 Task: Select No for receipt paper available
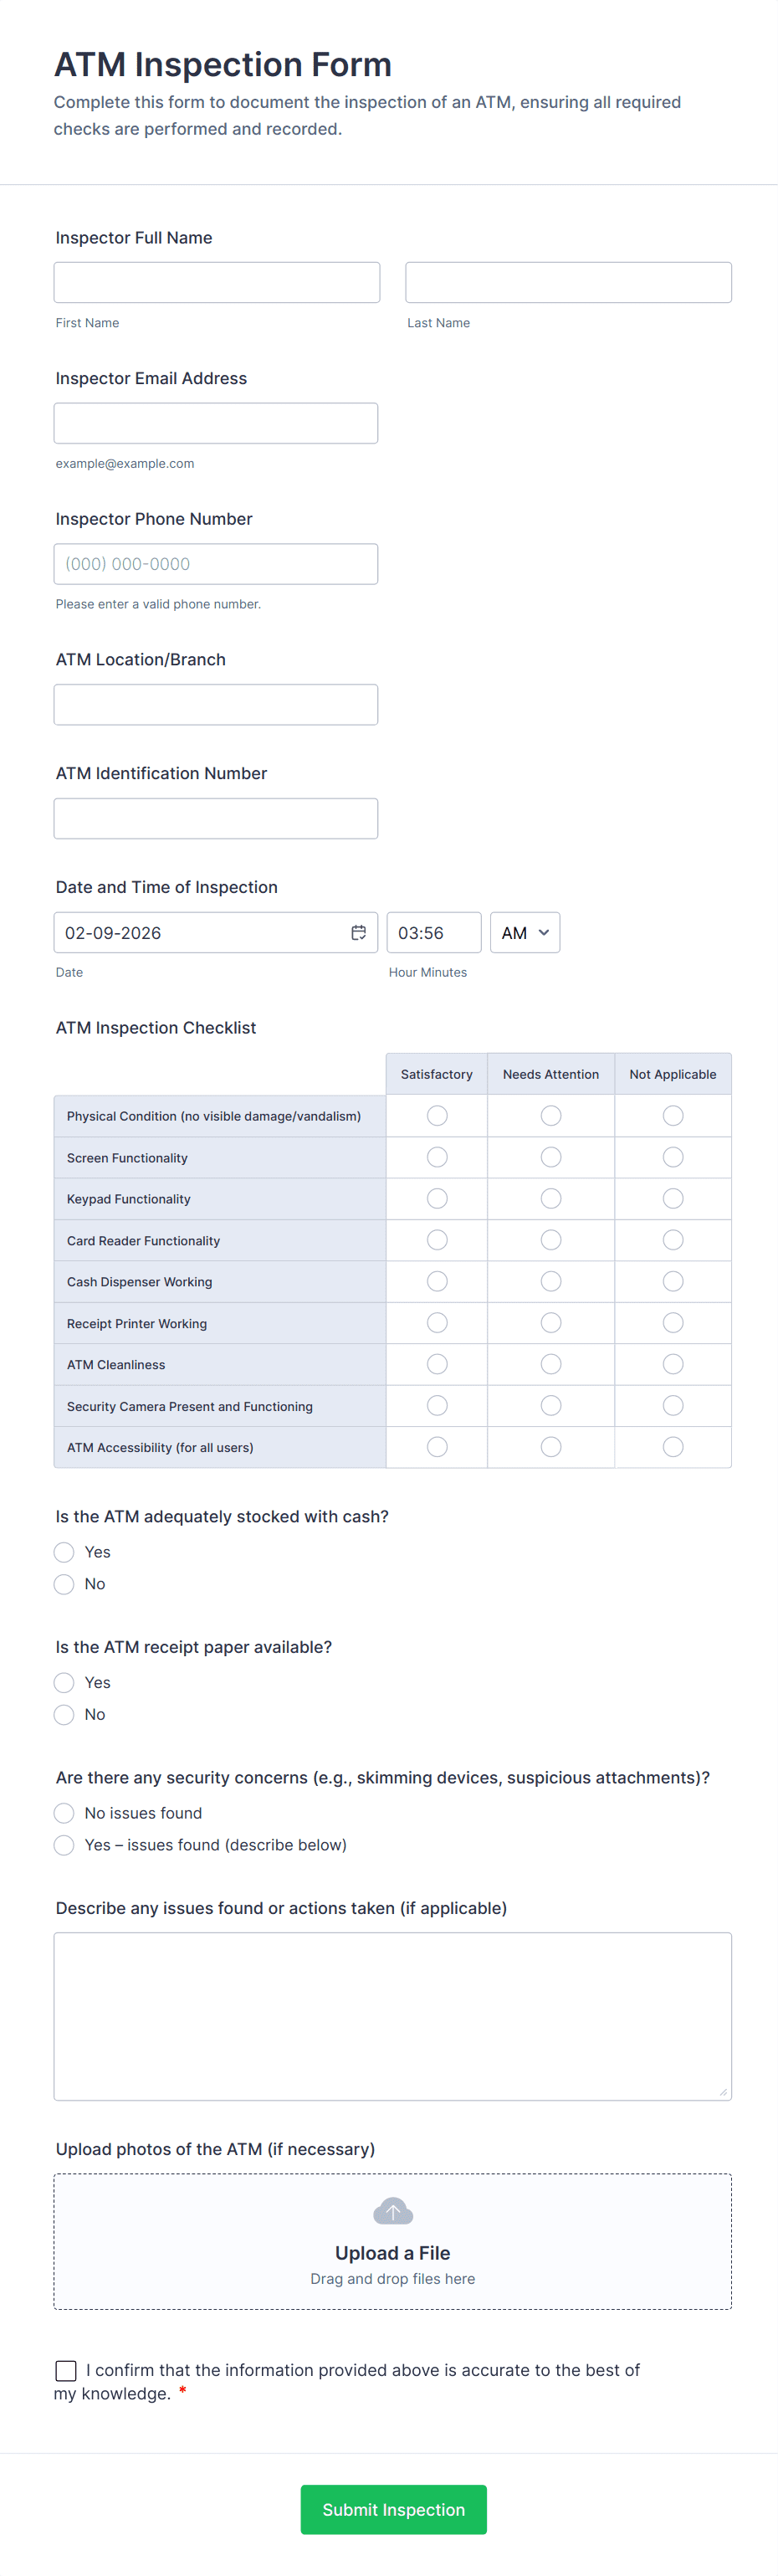[64, 1714]
